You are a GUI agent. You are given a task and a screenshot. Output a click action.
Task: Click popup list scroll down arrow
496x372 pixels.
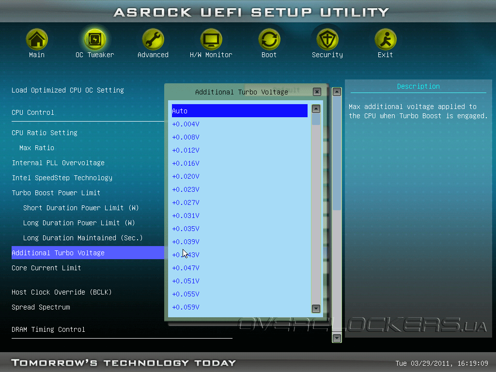point(316,309)
